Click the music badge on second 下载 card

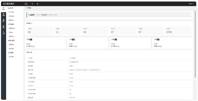pyautogui.click(x=73, y=39)
